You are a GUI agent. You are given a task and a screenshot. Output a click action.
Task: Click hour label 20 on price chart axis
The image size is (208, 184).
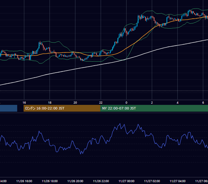(75, 103)
